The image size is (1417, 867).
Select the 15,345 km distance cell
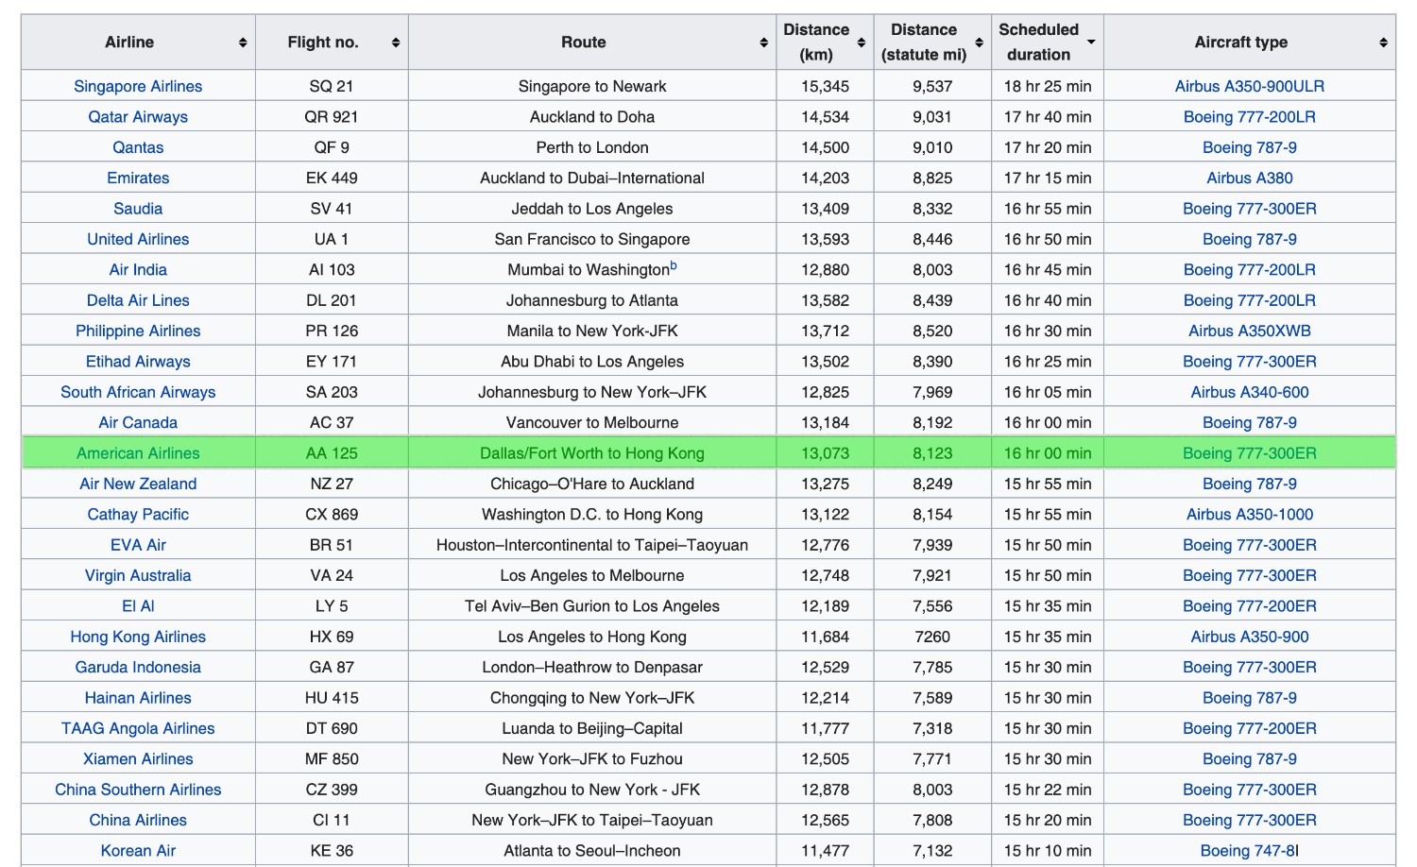[826, 86]
